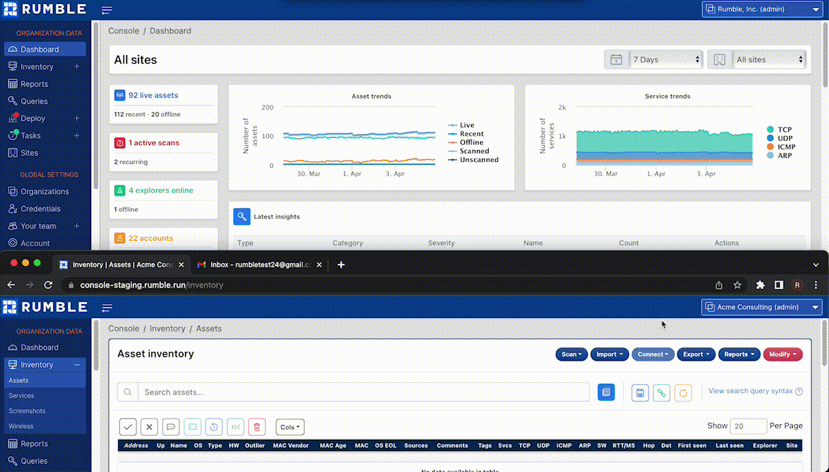Click the orange refresh icon beside search

tap(683, 393)
